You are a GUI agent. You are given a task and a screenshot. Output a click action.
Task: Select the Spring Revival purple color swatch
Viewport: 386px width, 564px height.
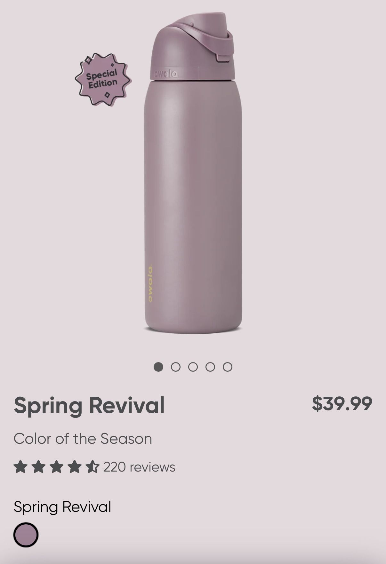[26, 535]
